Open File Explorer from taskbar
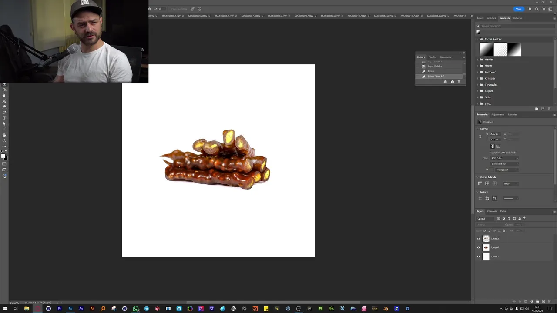 [x=27, y=309]
